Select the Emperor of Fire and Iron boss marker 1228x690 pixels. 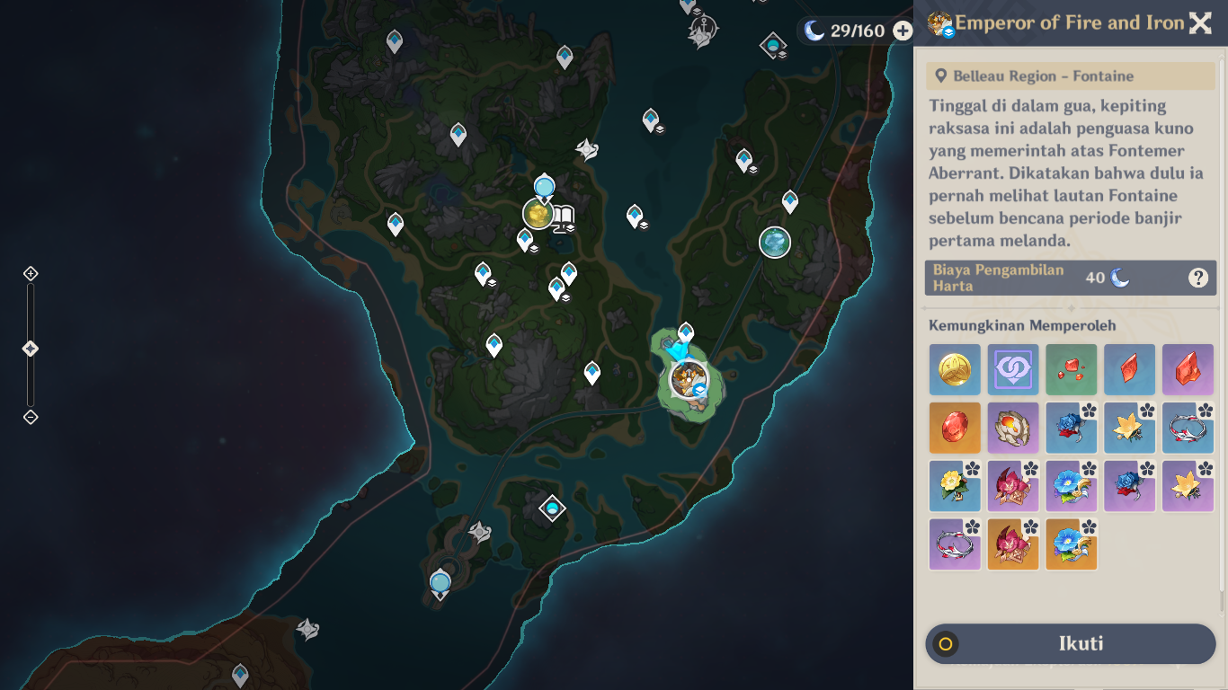coord(690,379)
